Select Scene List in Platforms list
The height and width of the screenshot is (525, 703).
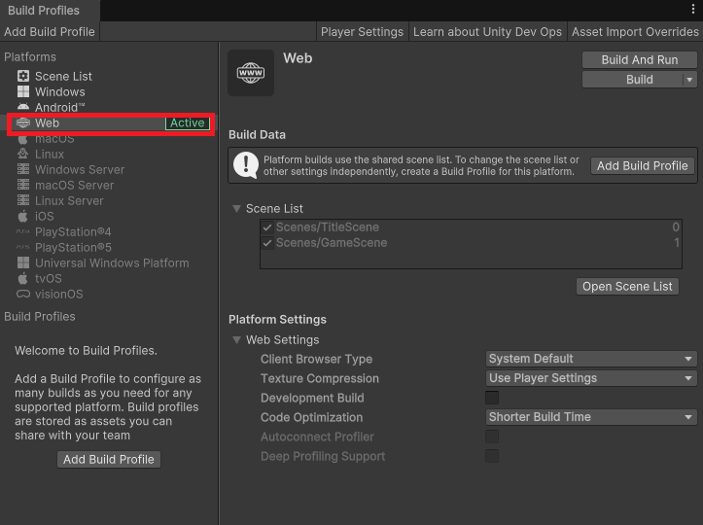tap(109, 76)
